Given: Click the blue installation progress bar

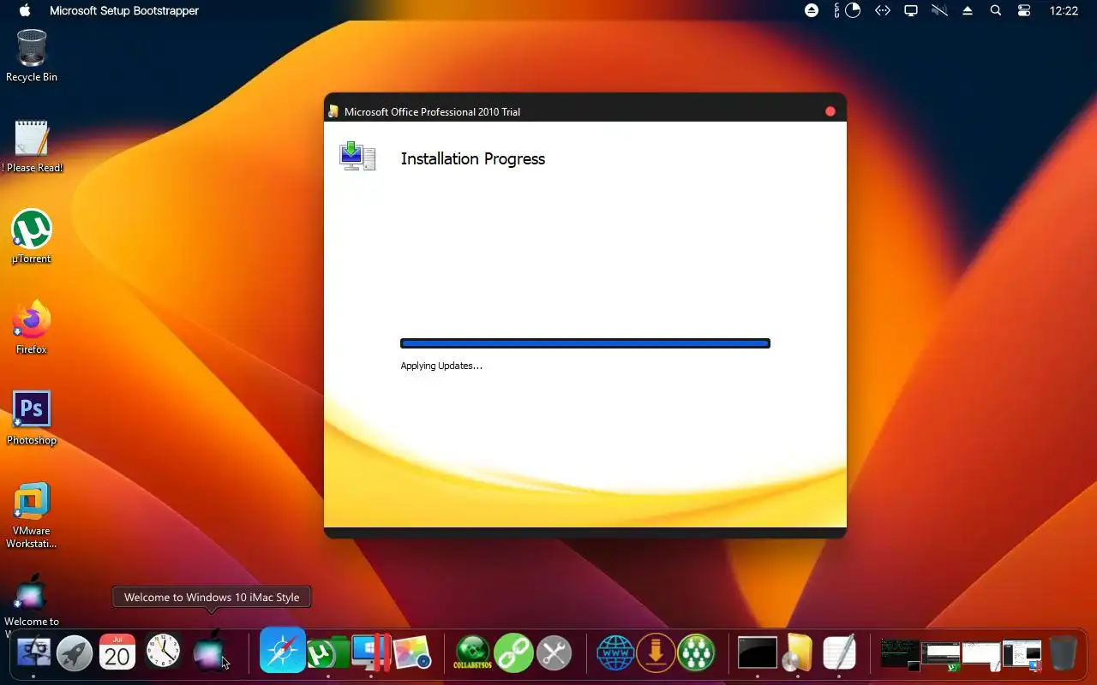Looking at the screenshot, I should 585,343.
